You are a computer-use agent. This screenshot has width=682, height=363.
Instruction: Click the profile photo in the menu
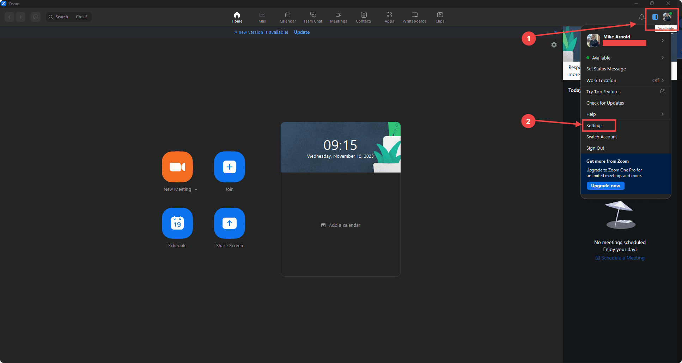[593, 40]
